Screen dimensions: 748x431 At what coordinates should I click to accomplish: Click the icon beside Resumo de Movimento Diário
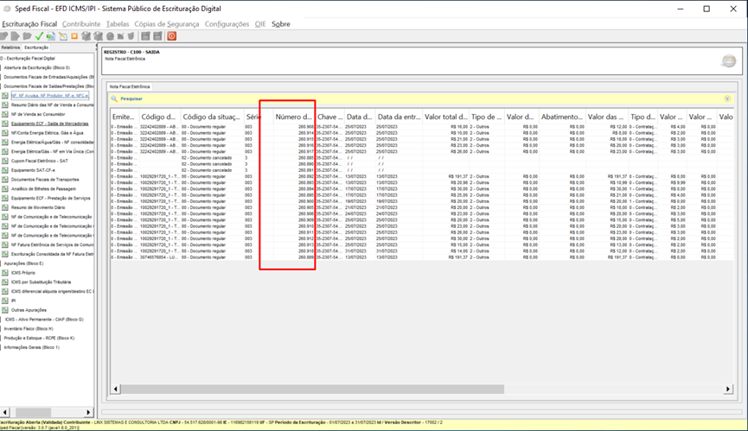[x=5, y=207]
